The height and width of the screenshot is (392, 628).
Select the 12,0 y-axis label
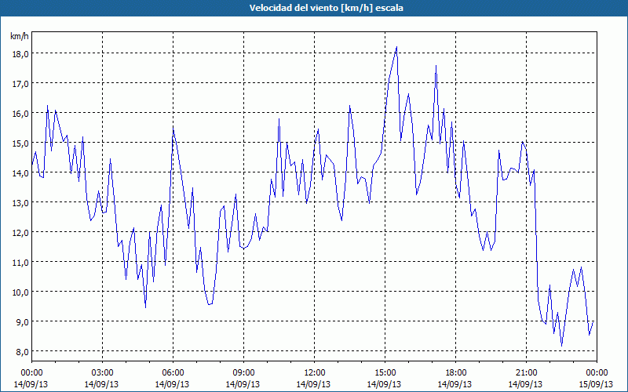[20, 233]
